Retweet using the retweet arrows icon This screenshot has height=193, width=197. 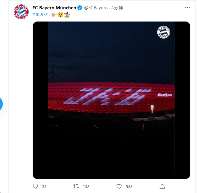(76, 186)
